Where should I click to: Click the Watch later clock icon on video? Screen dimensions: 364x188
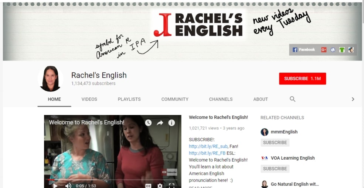point(148,123)
